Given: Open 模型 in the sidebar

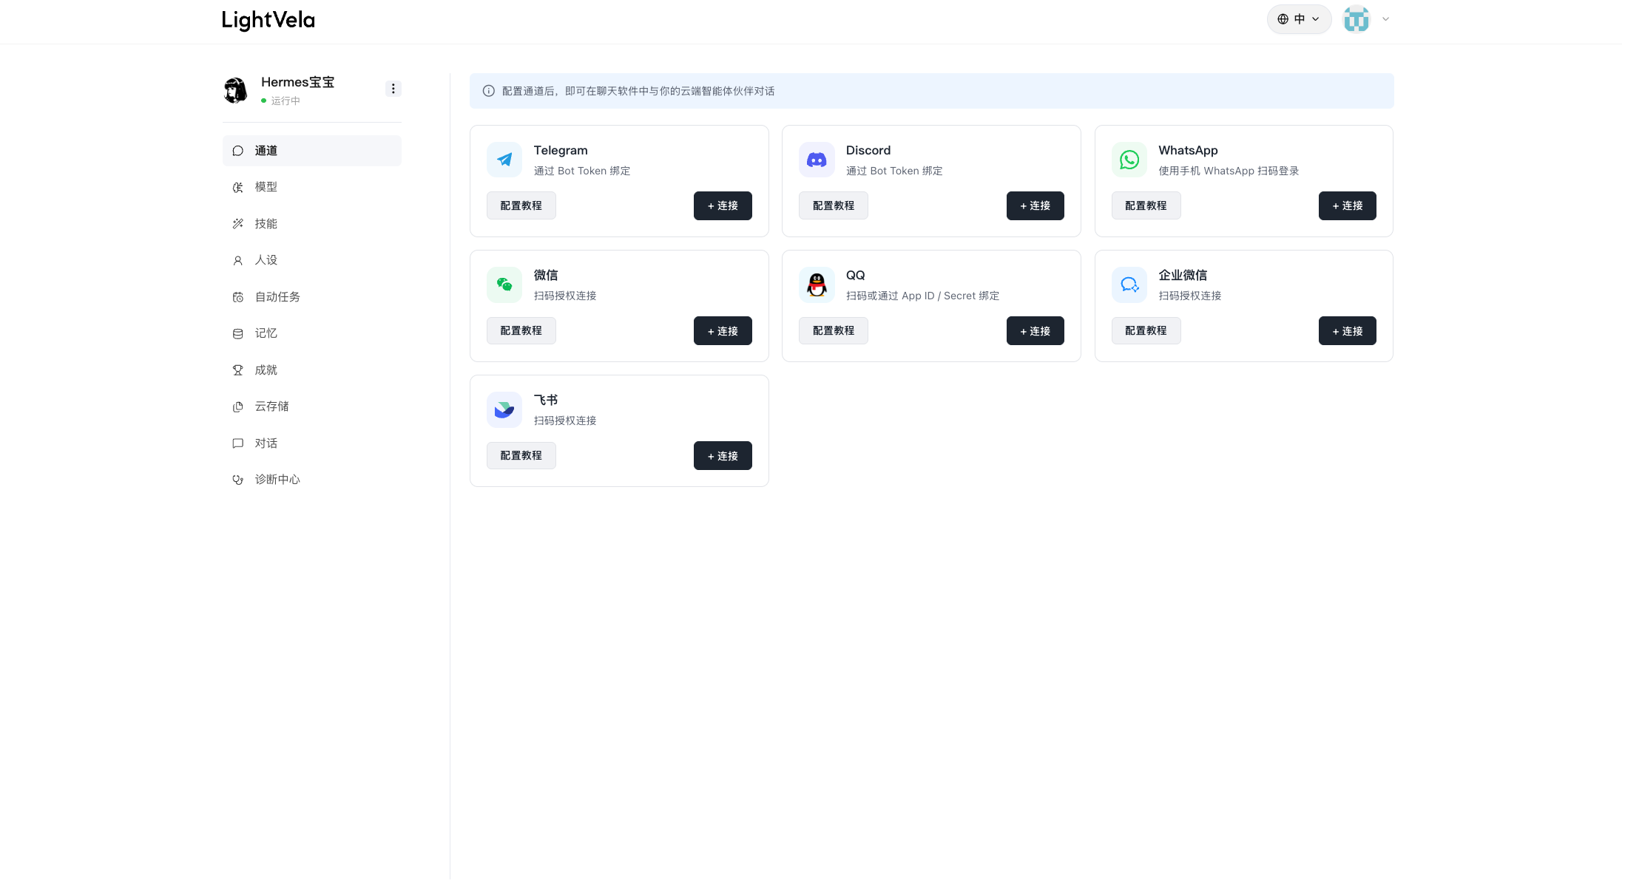Looking at the screenshot, I should click(312, 187).
